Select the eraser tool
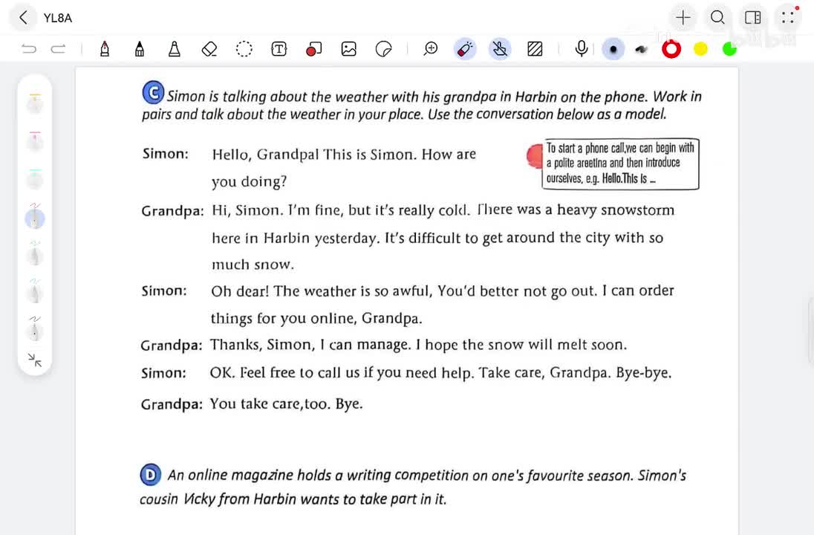The image size is (814, 535). 209,49
